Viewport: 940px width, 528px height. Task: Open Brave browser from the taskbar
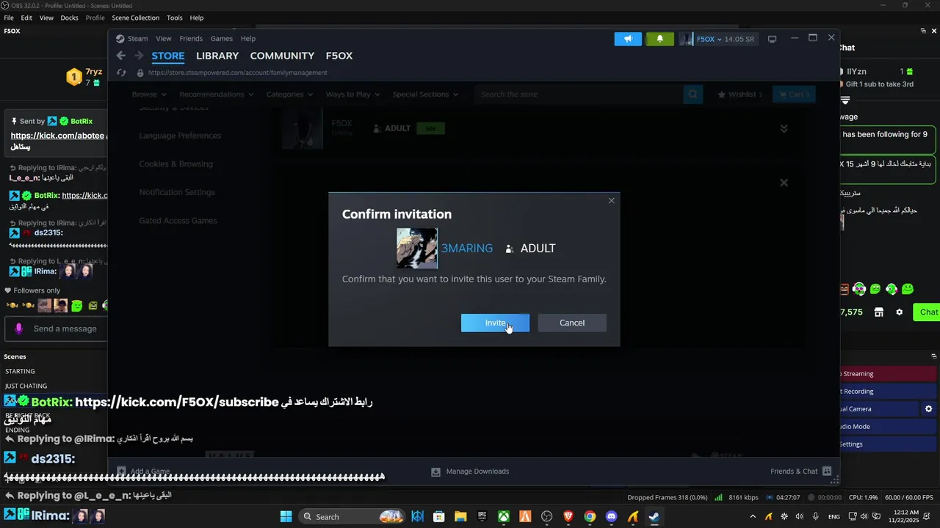tap(568, 517)
